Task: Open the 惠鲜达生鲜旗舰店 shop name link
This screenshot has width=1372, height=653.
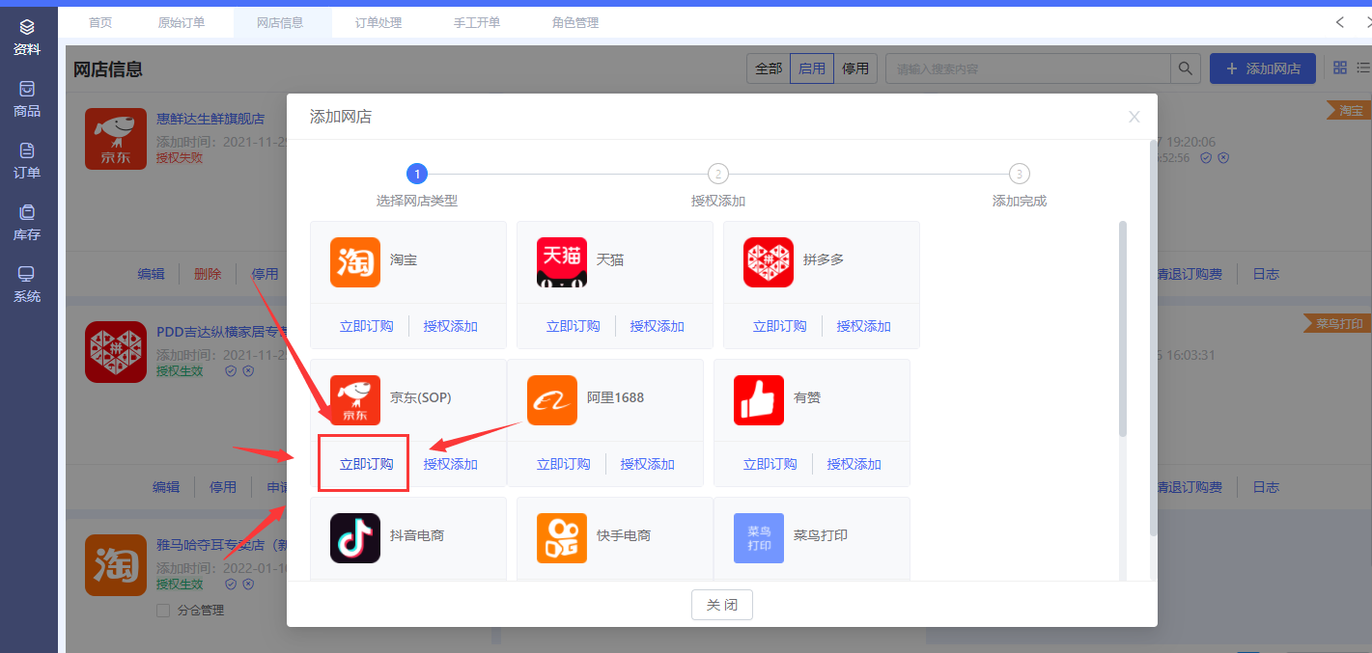Action: point(210,119)
